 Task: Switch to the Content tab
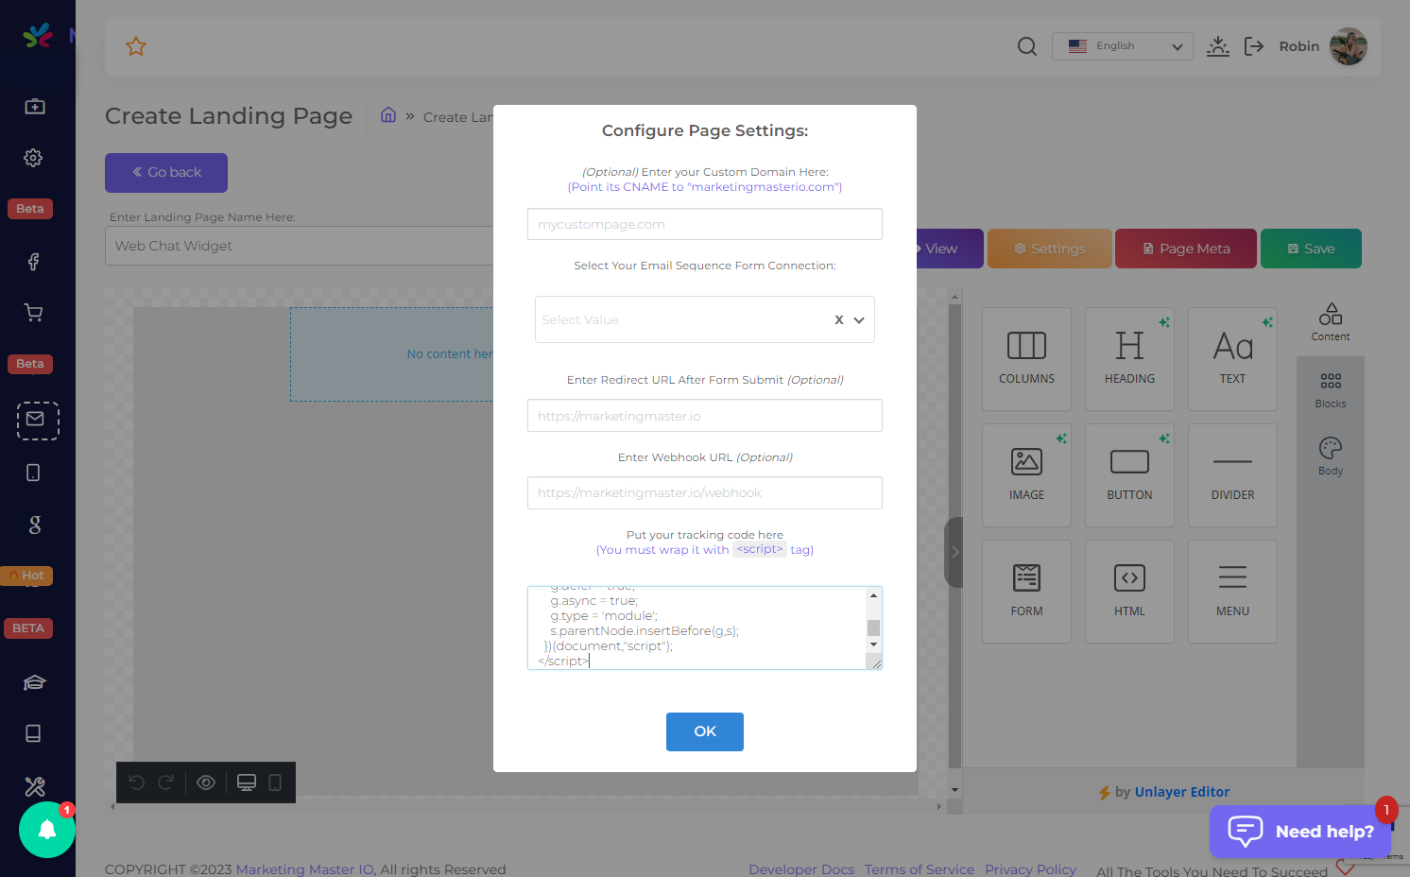coord(1331,322)
